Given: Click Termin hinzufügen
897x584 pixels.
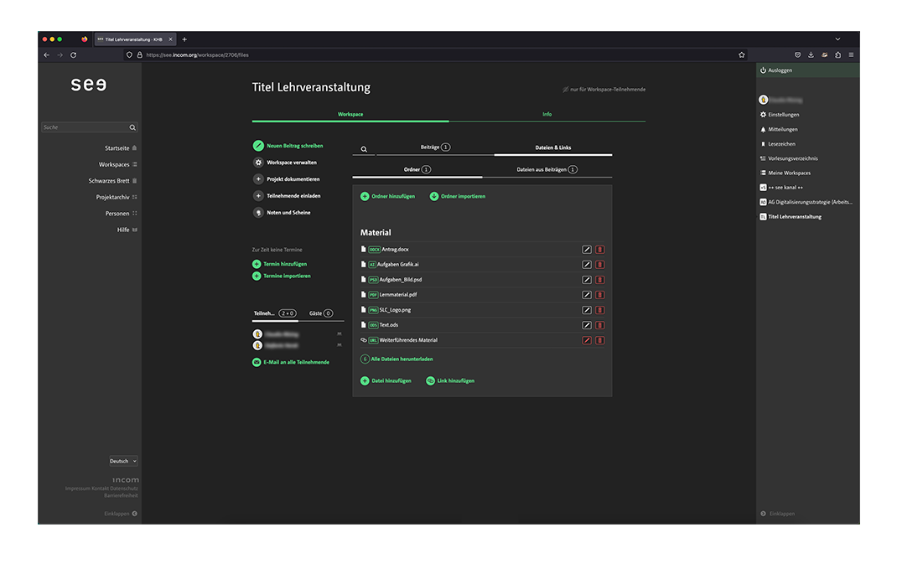Looking at the screenshot, I should click(280, 264).
